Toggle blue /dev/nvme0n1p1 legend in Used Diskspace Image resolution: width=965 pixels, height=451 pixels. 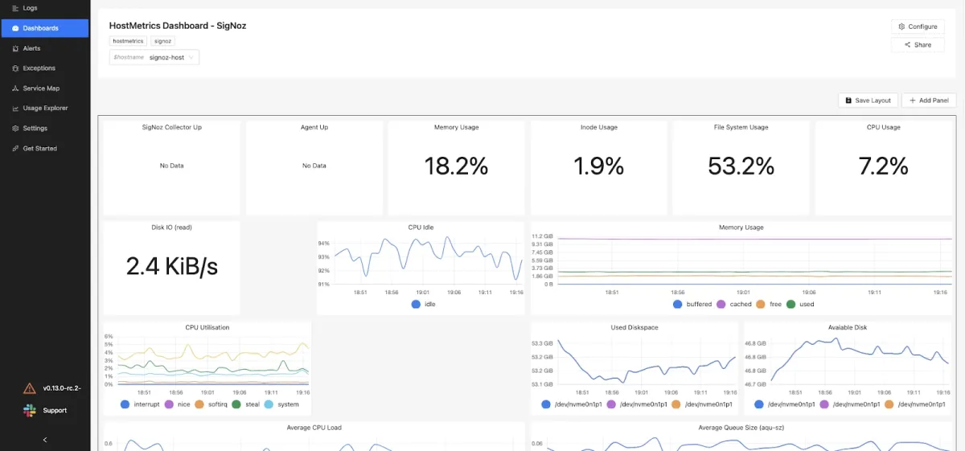(572, 404)
